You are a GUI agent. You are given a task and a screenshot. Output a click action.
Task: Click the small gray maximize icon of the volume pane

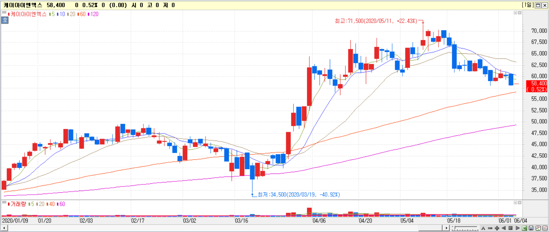pyautogui.click(x=515, y=203)
